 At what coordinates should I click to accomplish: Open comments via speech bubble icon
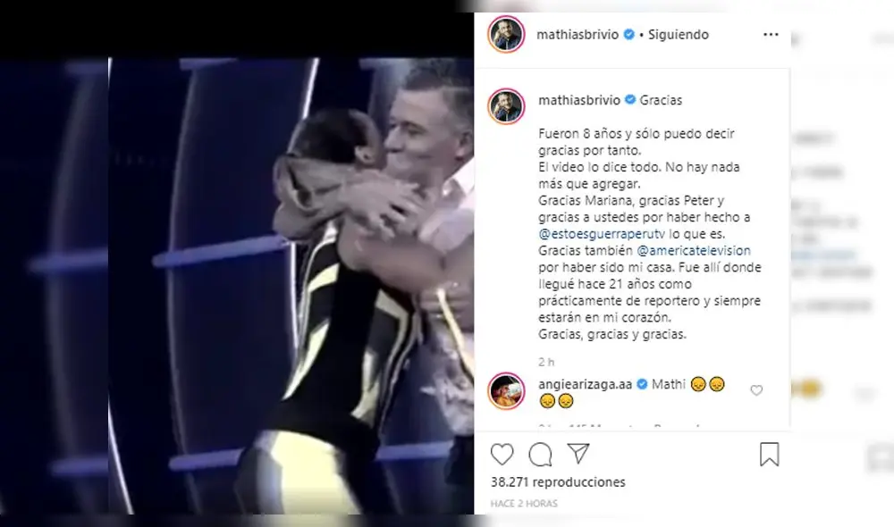point(540,455)
